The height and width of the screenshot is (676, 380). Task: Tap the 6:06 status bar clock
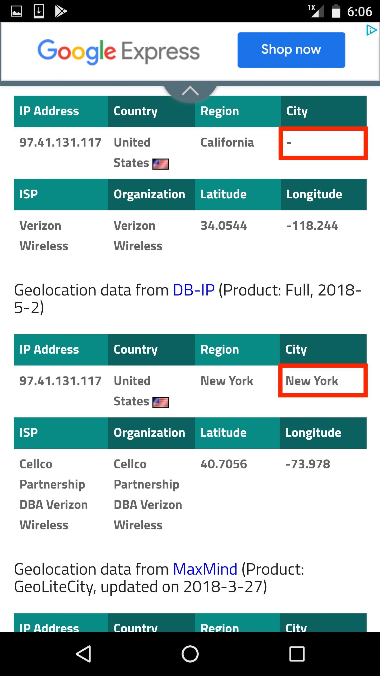point(359,12)
